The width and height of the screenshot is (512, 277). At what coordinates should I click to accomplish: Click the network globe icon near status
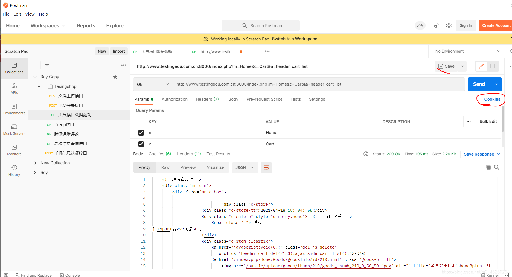[366, 154]
